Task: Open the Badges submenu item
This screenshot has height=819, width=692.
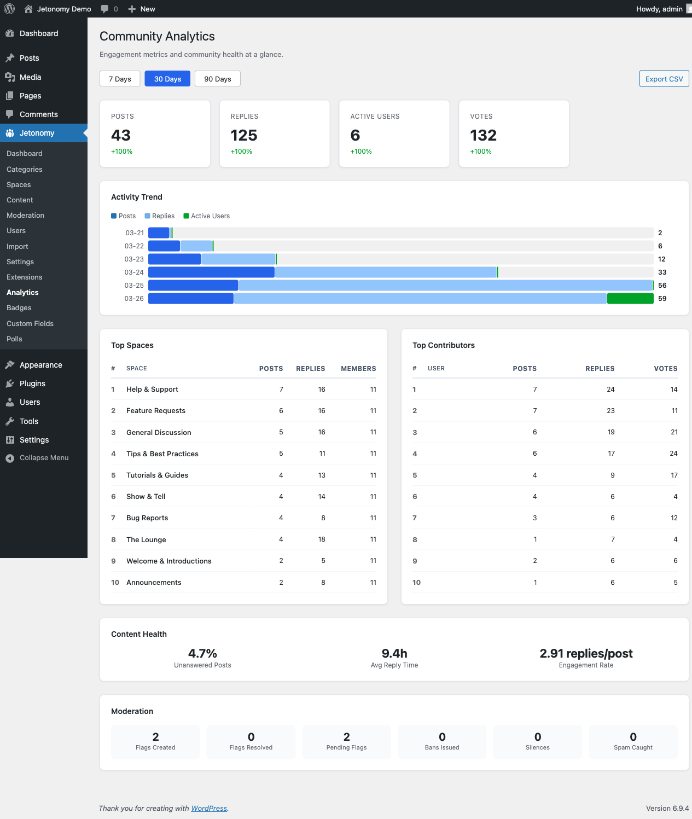Action: pos(19,307)
